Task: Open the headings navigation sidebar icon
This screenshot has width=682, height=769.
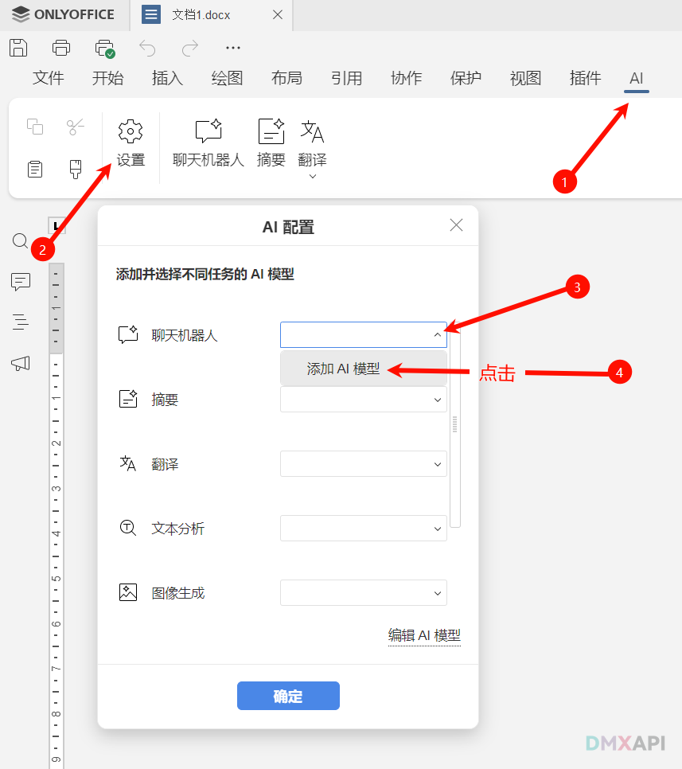Action: pyautogui.click(x=21, y=322)
